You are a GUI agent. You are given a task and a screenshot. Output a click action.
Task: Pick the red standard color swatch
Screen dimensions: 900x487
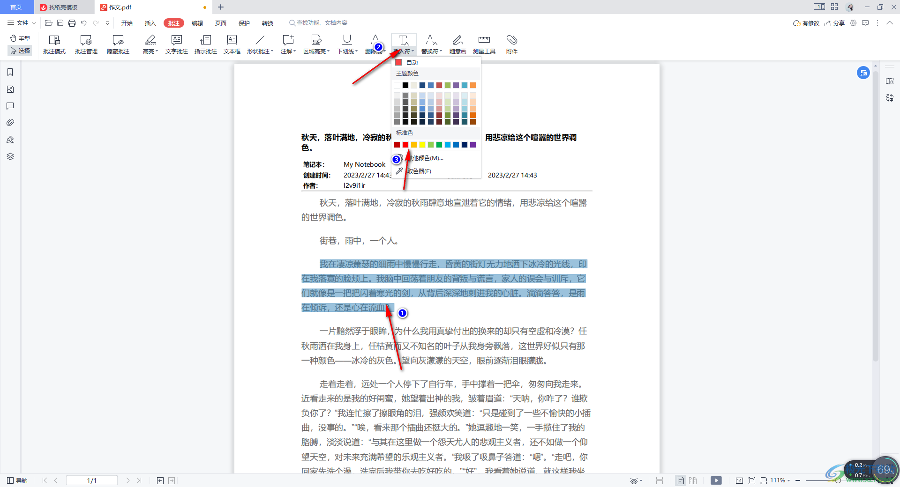(x=405, y=145)
